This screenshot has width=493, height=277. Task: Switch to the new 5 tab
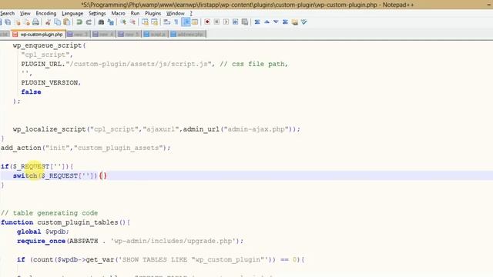pos(129,34)
